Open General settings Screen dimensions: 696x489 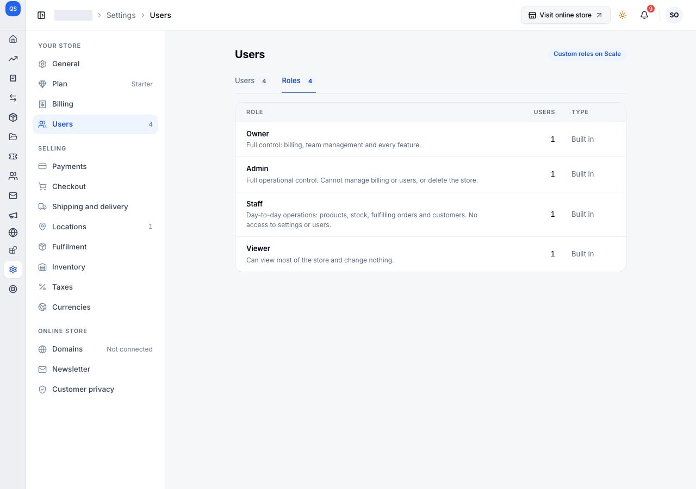[x=96, y=64]
